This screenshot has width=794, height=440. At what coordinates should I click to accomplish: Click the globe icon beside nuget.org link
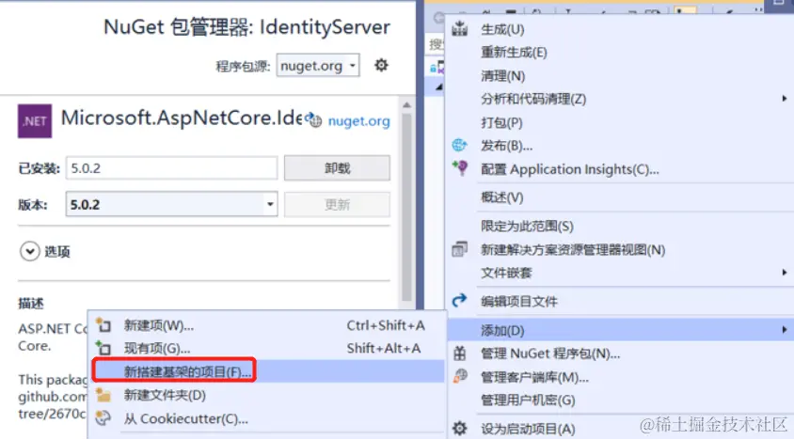313,120
